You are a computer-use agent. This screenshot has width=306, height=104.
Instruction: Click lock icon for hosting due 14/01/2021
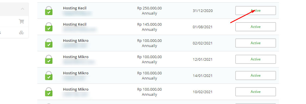(49, 75)
